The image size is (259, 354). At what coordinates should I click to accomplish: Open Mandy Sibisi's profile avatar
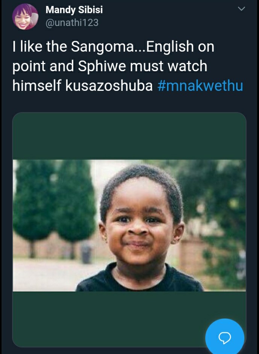click(25, 17)
